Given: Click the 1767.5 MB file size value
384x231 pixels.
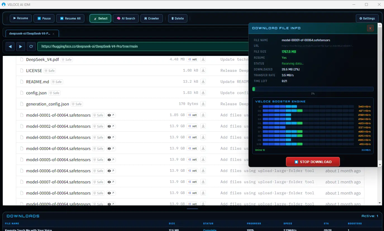Looking at the screenshot, I should [289, 52].
